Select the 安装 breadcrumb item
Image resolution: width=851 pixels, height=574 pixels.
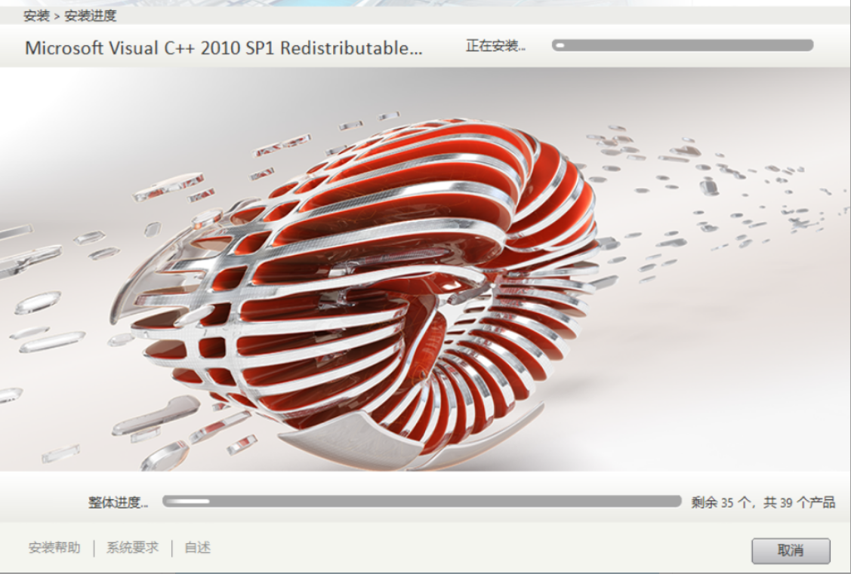[x=36, y=16]
